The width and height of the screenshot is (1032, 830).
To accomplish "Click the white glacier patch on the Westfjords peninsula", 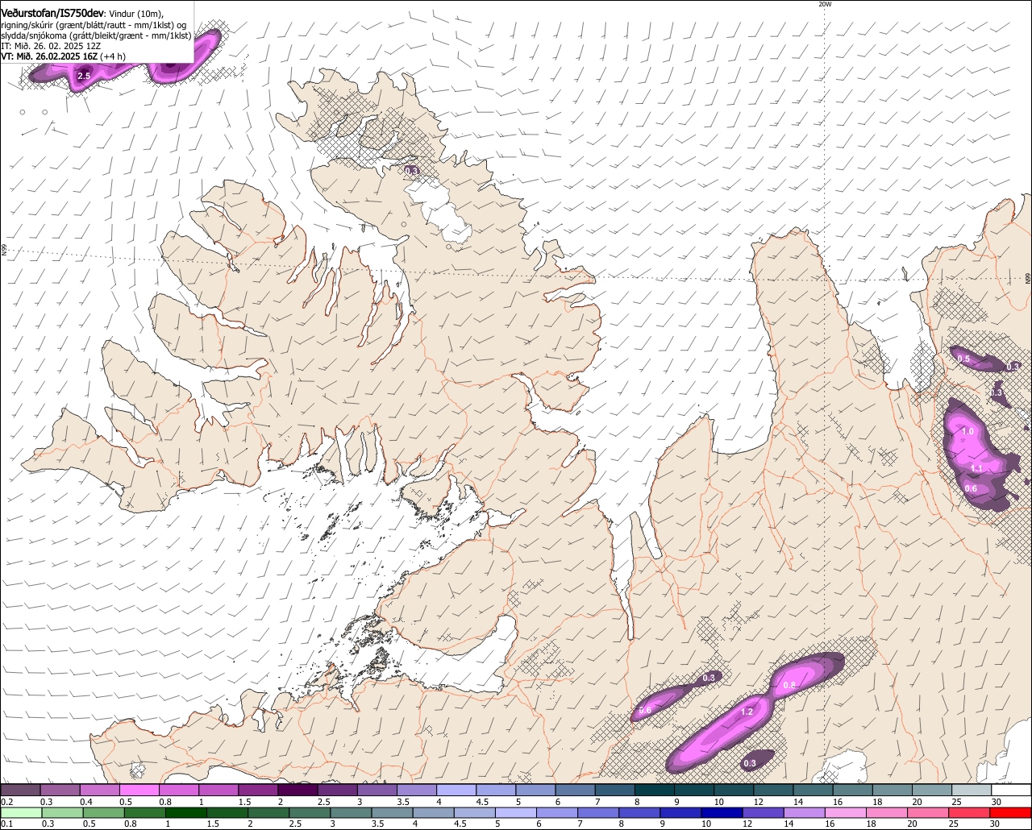I will pyautogui.click(x=439, y=211).
